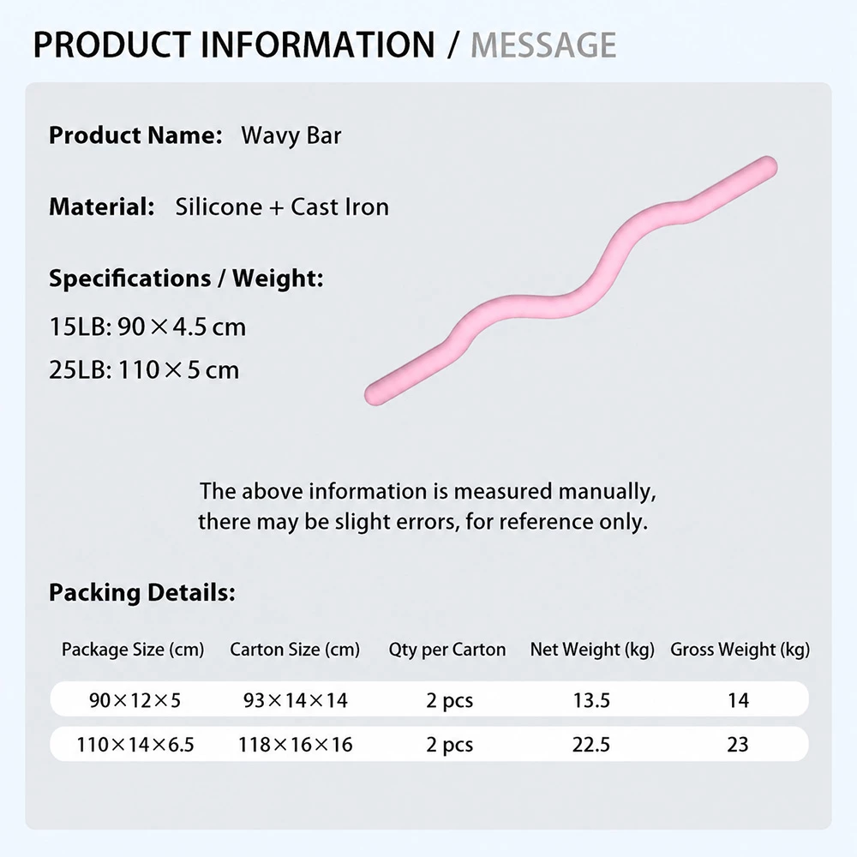
Task: Click the manual measurement disclaimer text
Action: (427, 506)
